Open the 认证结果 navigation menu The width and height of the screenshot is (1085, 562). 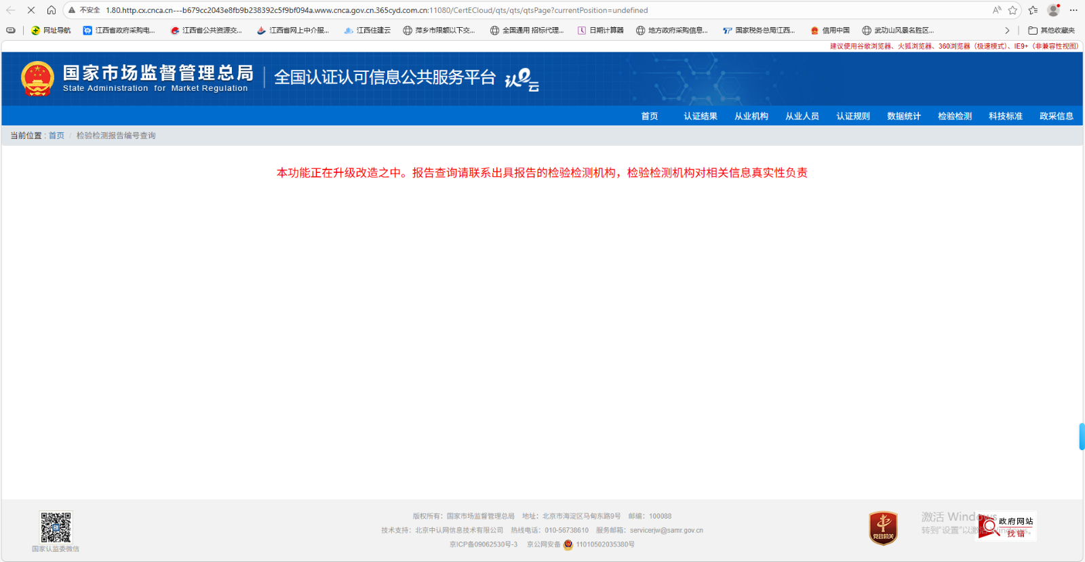click(x=700, y=116)
